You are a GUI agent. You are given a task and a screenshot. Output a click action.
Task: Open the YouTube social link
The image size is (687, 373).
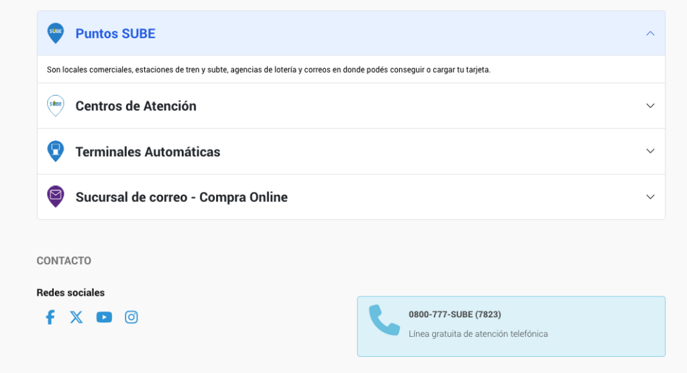click(x=104, y=317)
